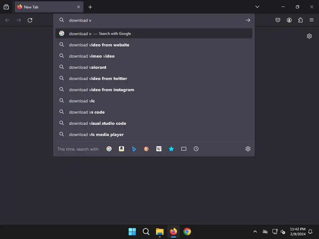319x239 pixels.
Task: Select the New Tab tab
Action: [49, 7]
